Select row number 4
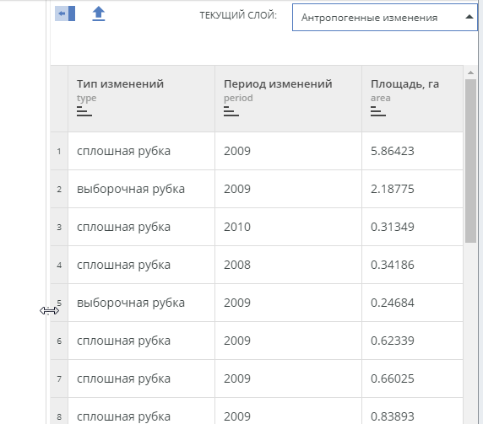Screen dimensions: 483x424 coord(59,265)
